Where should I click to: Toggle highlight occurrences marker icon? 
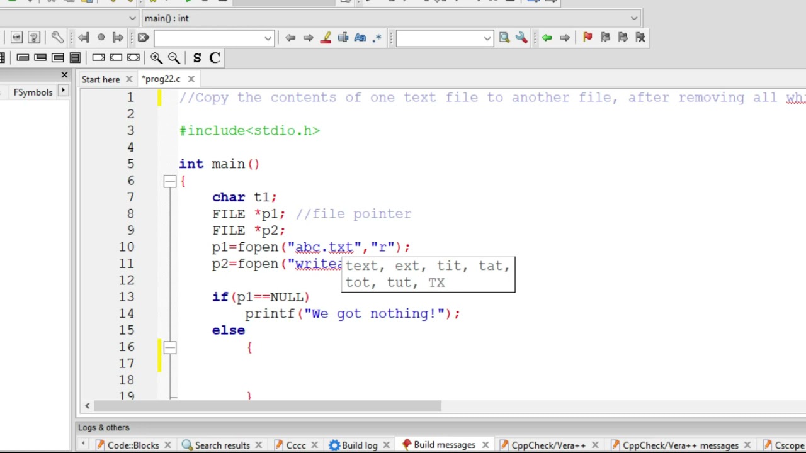tap(326, 38)
